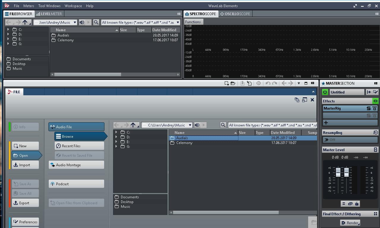
Task: Click the new file icon in editor toolbar
Action: tap(227, 83)
